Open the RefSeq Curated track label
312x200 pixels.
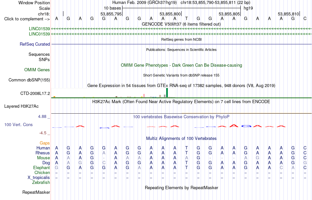pos(35,44)
